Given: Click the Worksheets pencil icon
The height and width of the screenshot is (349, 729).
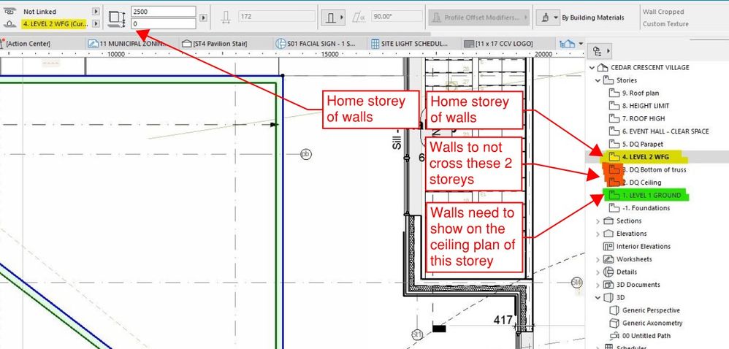Looking at the screenshot, I should click(x=608, y=259).
